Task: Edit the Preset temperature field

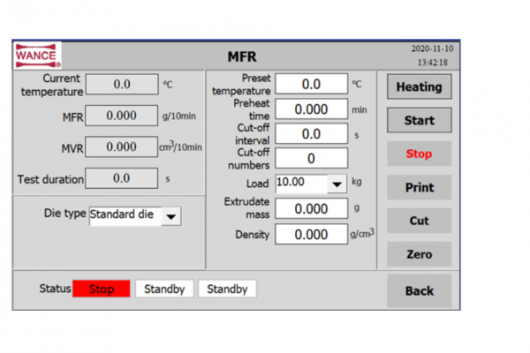Action: coord(311,84)
